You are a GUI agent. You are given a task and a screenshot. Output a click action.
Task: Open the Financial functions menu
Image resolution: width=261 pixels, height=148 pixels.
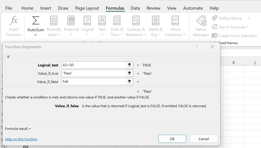(x=71, y=26)
